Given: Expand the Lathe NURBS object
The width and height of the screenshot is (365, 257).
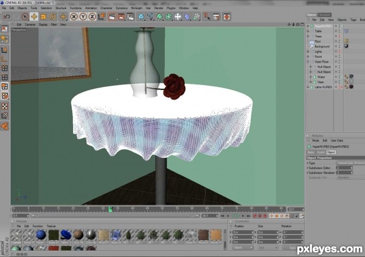Looking at the screenshot, I should (308, 87).
